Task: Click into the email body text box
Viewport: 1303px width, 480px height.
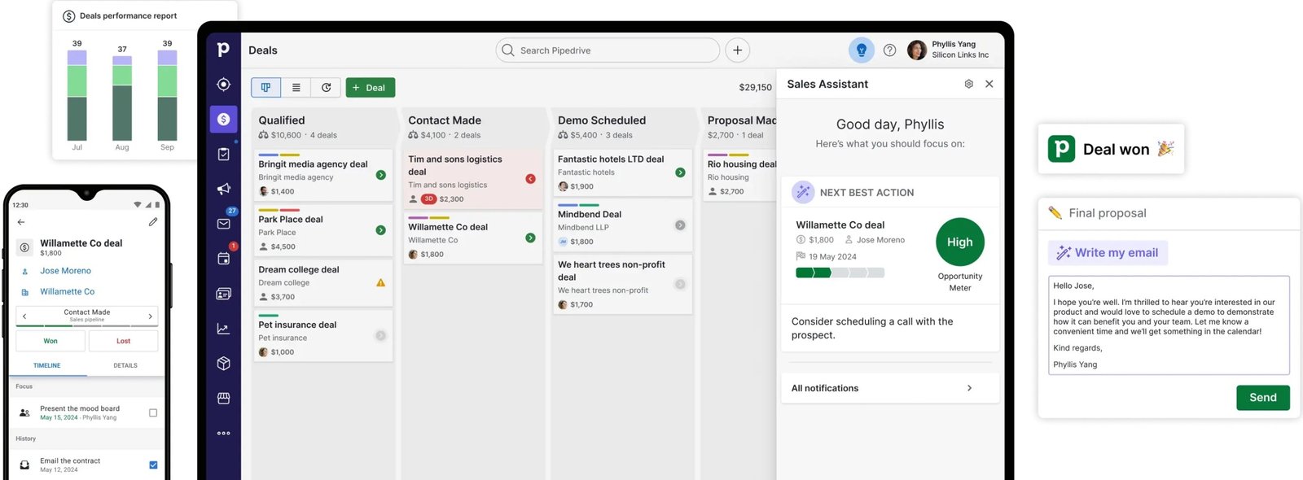Action: click(1169, 325)
